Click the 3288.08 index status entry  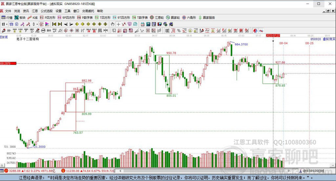click(30, 171)
